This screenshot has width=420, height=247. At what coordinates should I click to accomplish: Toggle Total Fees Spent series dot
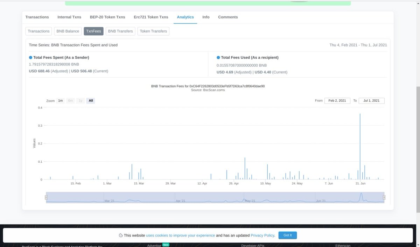[x=31, y=57]
